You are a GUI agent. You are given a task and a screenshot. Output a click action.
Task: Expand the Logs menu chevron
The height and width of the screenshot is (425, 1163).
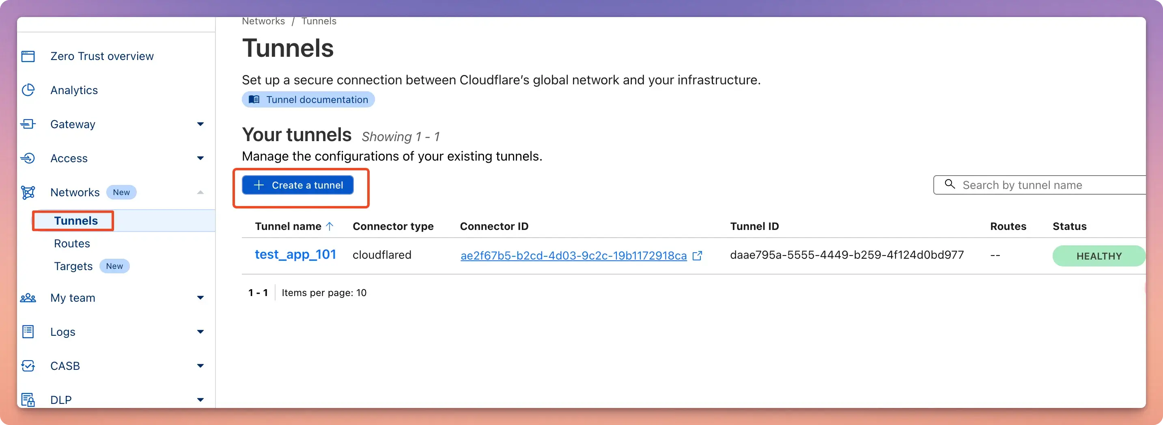click(x=200, y=332)
